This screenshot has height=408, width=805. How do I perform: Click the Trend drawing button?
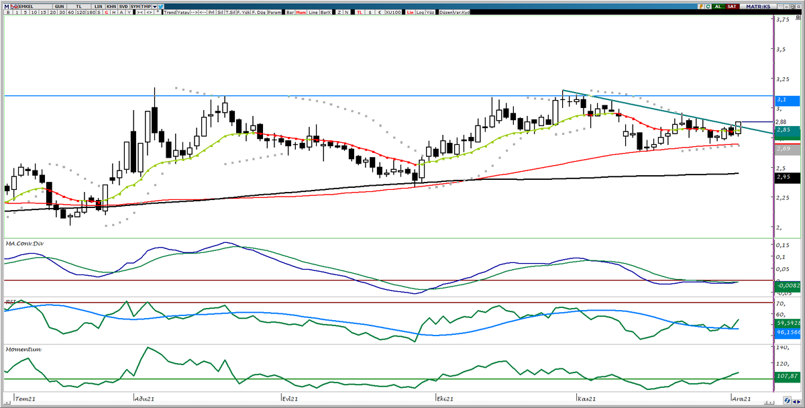pyautogui.click(x=170, y=13)
